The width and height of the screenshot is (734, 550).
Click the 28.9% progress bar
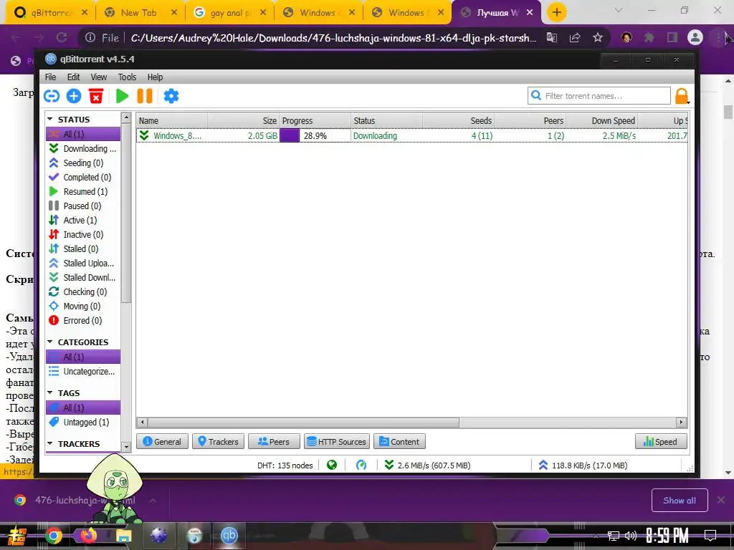point(315,135)
